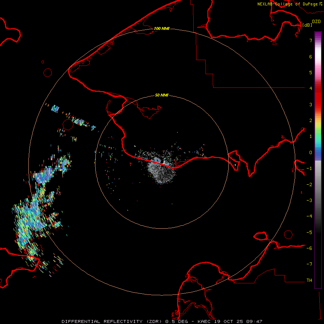Click the 3 value on the color scale

(x=311, y=104)
